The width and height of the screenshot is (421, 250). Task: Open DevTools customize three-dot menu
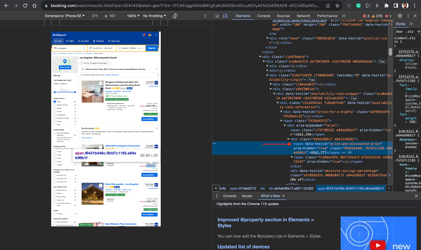[408, 16]
